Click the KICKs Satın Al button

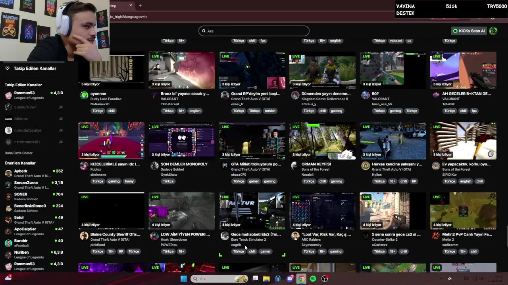469,31
